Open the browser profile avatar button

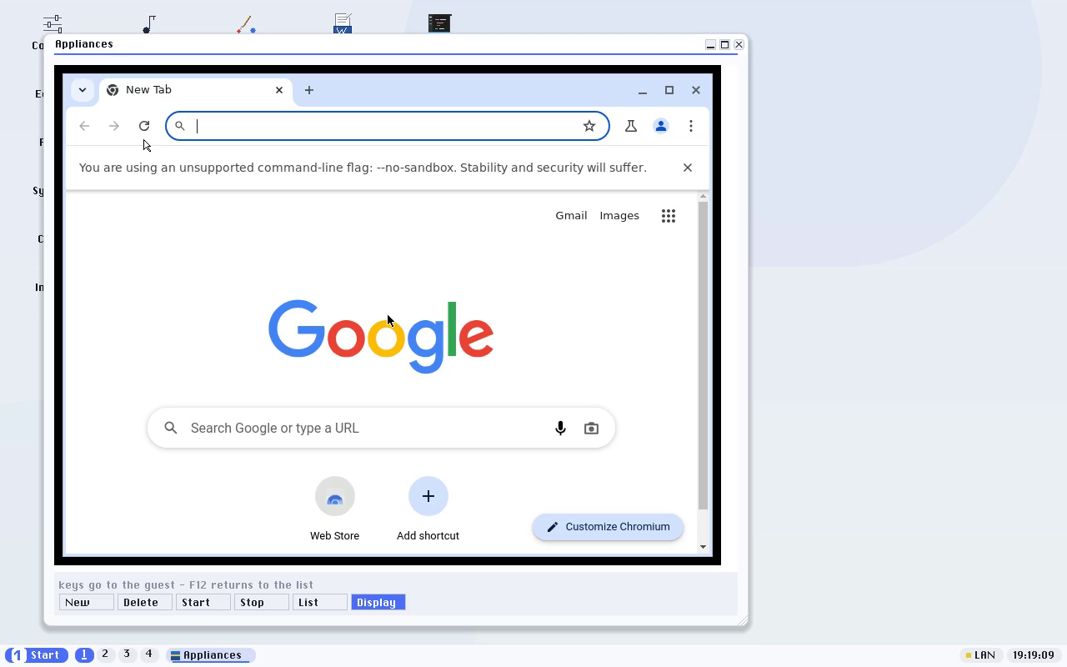(661, 126)
